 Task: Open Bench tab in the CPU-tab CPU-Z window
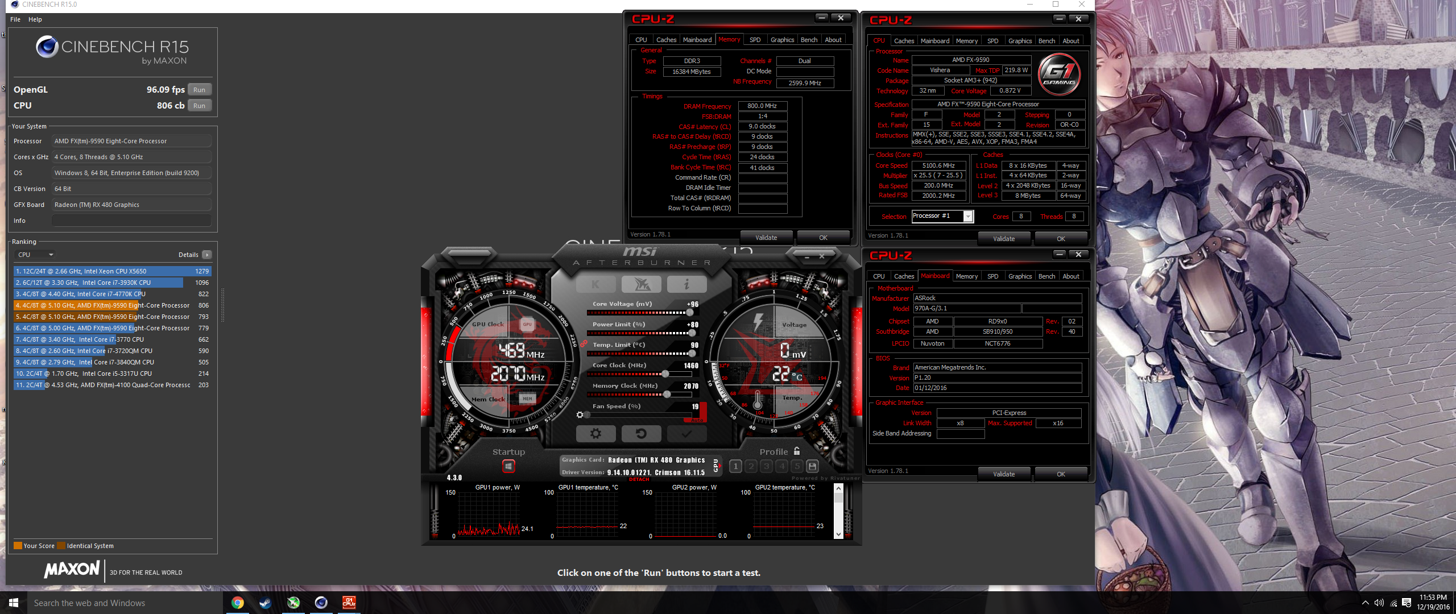click(1046, 41)
